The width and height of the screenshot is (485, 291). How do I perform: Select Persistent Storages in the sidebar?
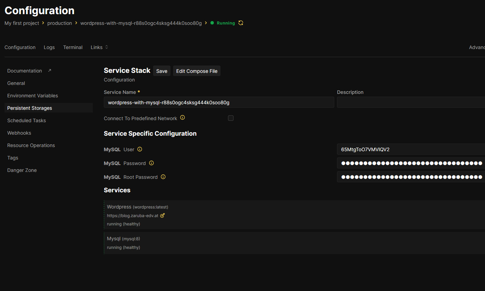pyautogui.click(x=49, y=108)
